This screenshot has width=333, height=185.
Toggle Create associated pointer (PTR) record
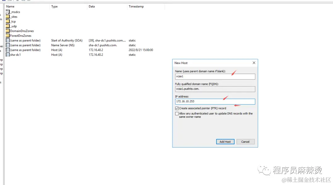[x=177, y=108]
